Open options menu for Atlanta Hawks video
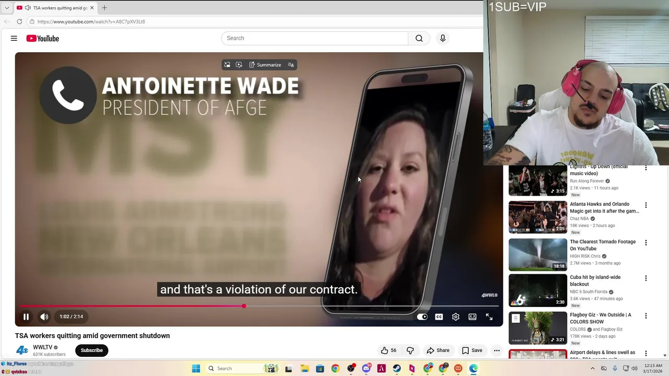 tap(645, 205)
